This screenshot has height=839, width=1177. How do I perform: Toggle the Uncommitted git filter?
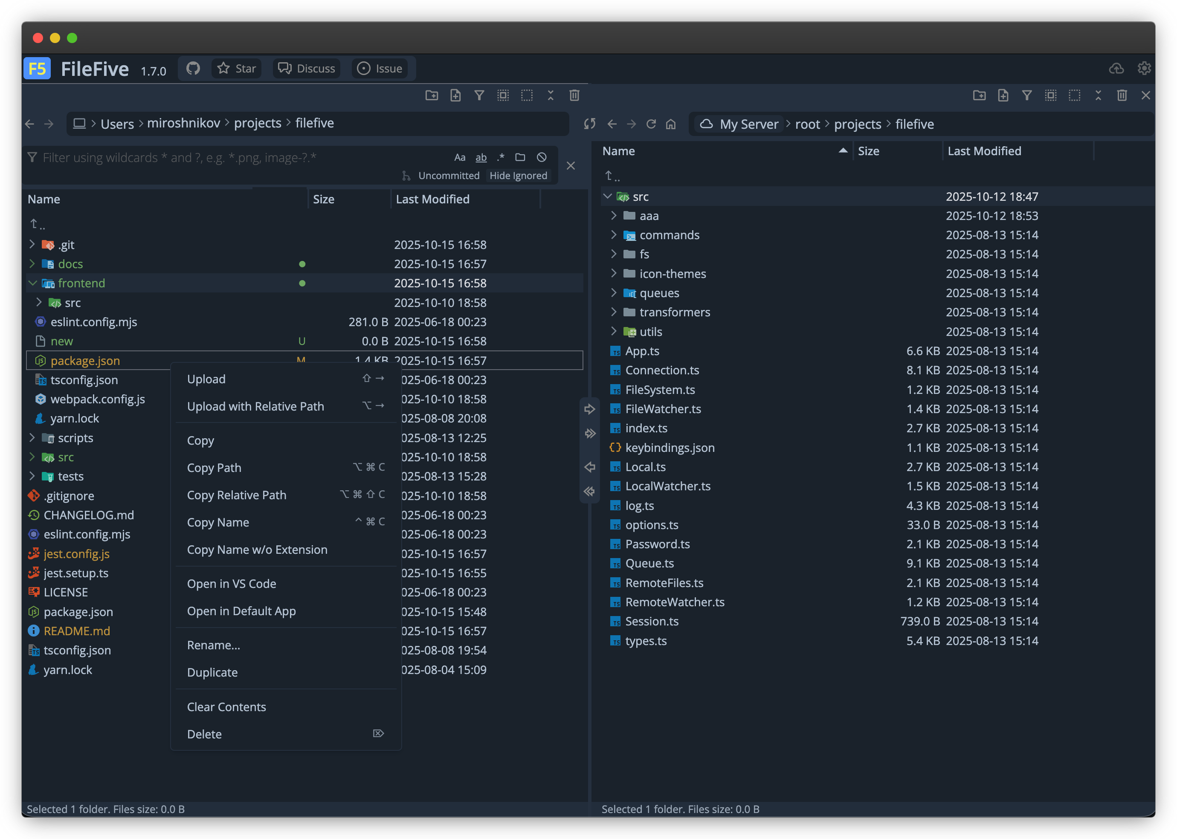pyautogui.click(x=449, y=176)
